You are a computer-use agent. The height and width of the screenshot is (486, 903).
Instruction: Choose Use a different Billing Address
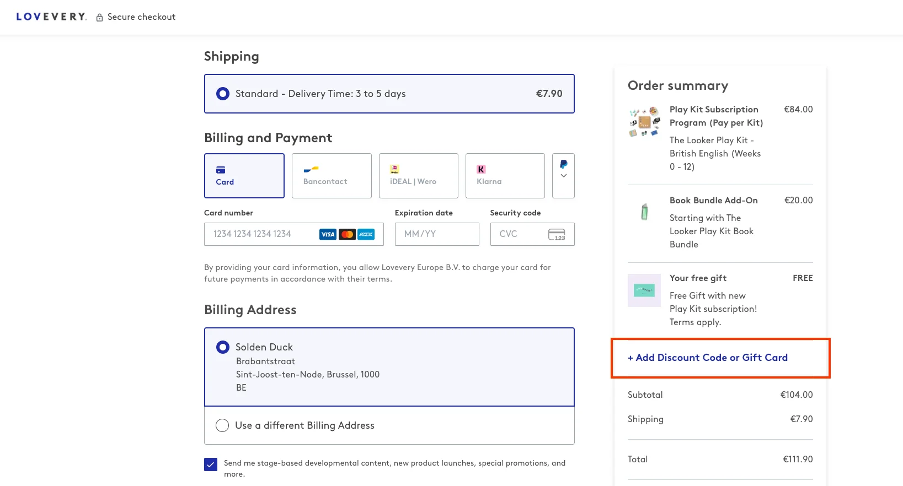(222, 425)
